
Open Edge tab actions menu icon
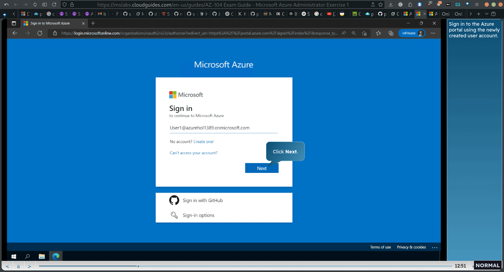click(x=14, y=23)
